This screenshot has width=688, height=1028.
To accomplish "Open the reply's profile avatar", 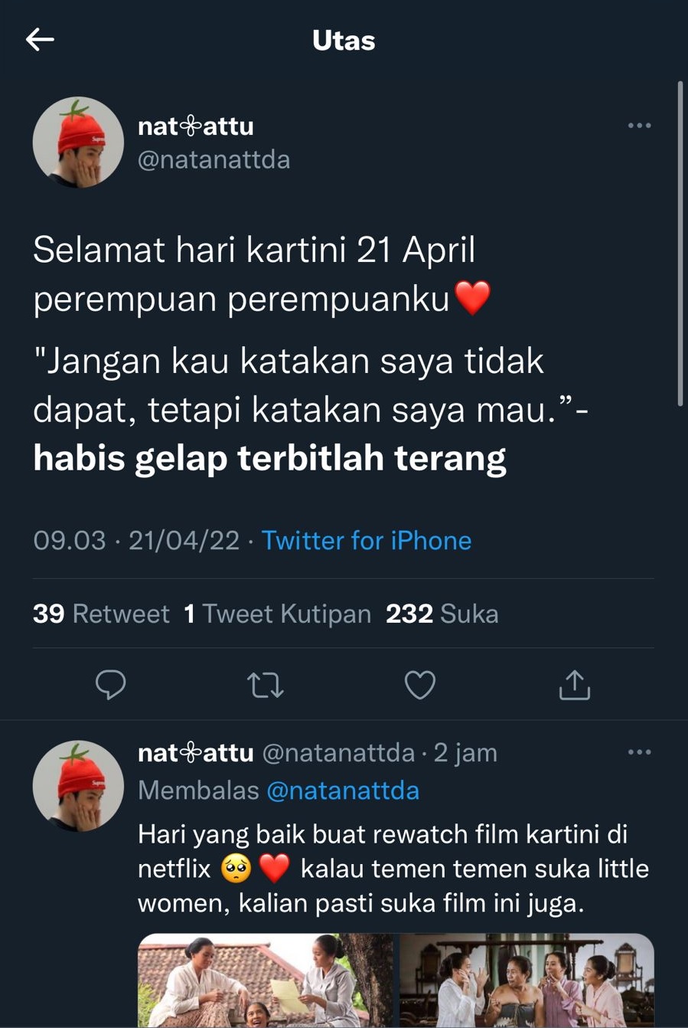I will click(78, 785).
